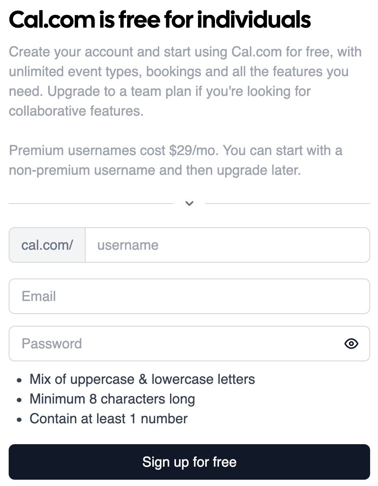Click the bullet dot before 'Mix of uppercase'

[x=19, y=380]
